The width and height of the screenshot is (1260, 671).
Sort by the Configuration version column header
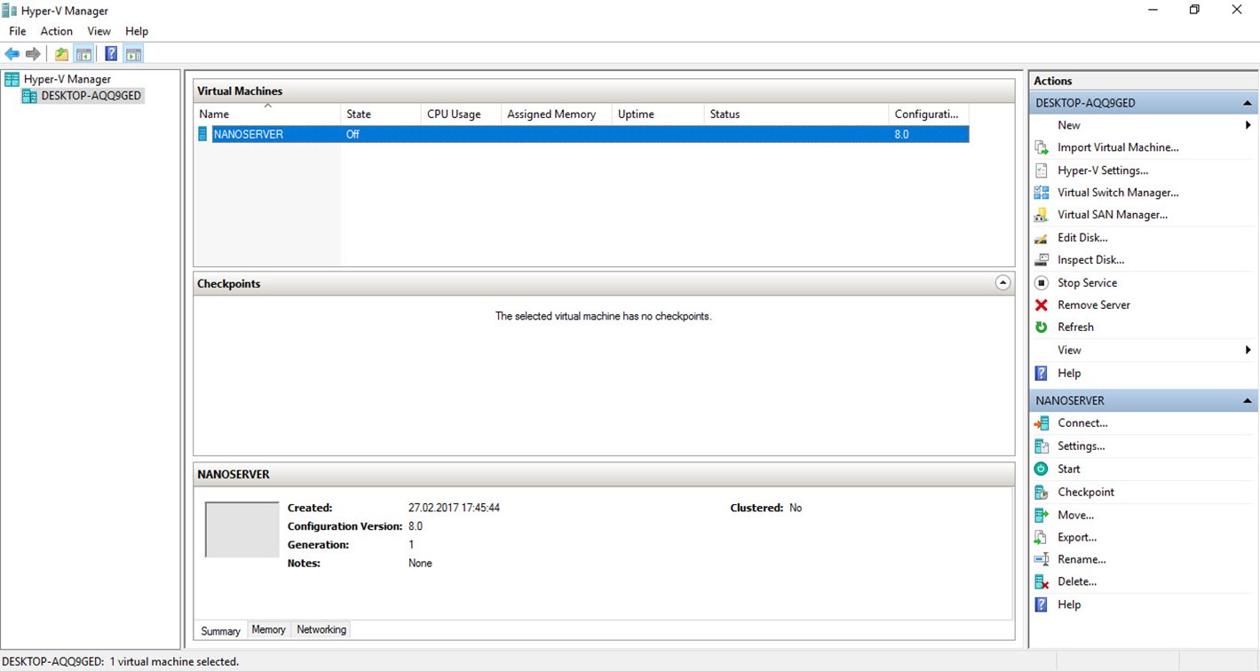(929, 114)
